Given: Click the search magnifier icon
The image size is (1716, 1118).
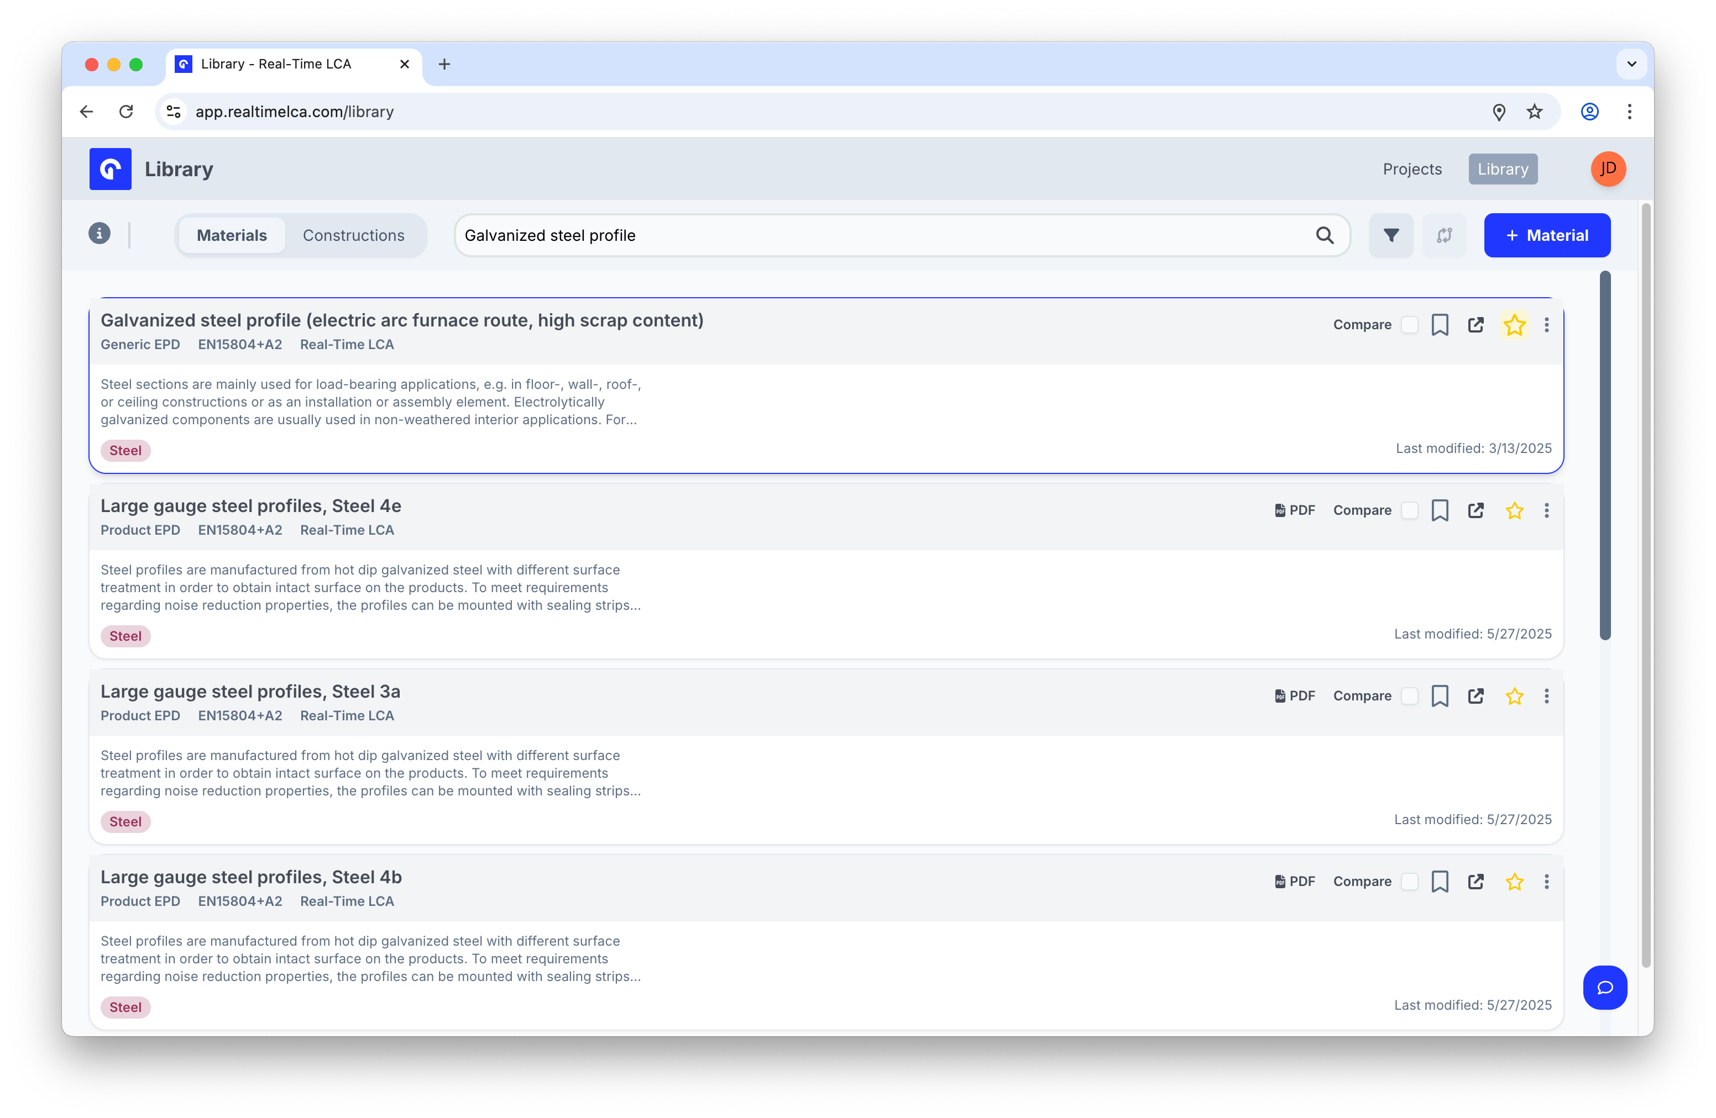Looking at the screenshot, I should (1325, 235).
